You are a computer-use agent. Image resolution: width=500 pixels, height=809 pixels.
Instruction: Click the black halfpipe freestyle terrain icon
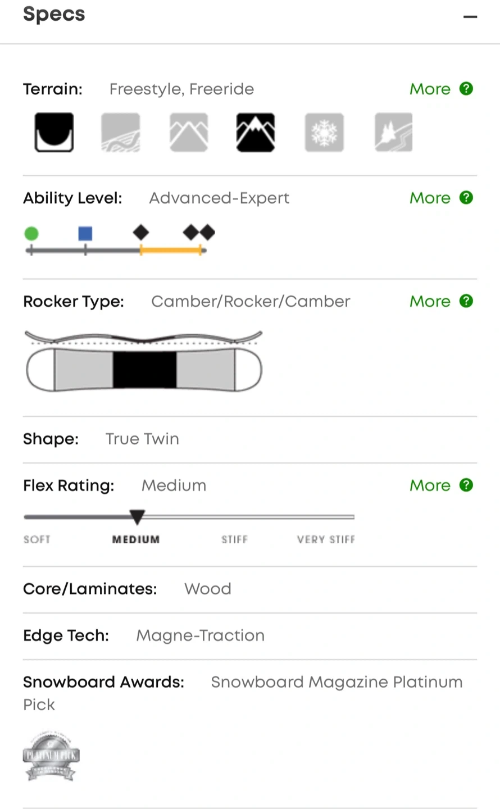54,133
